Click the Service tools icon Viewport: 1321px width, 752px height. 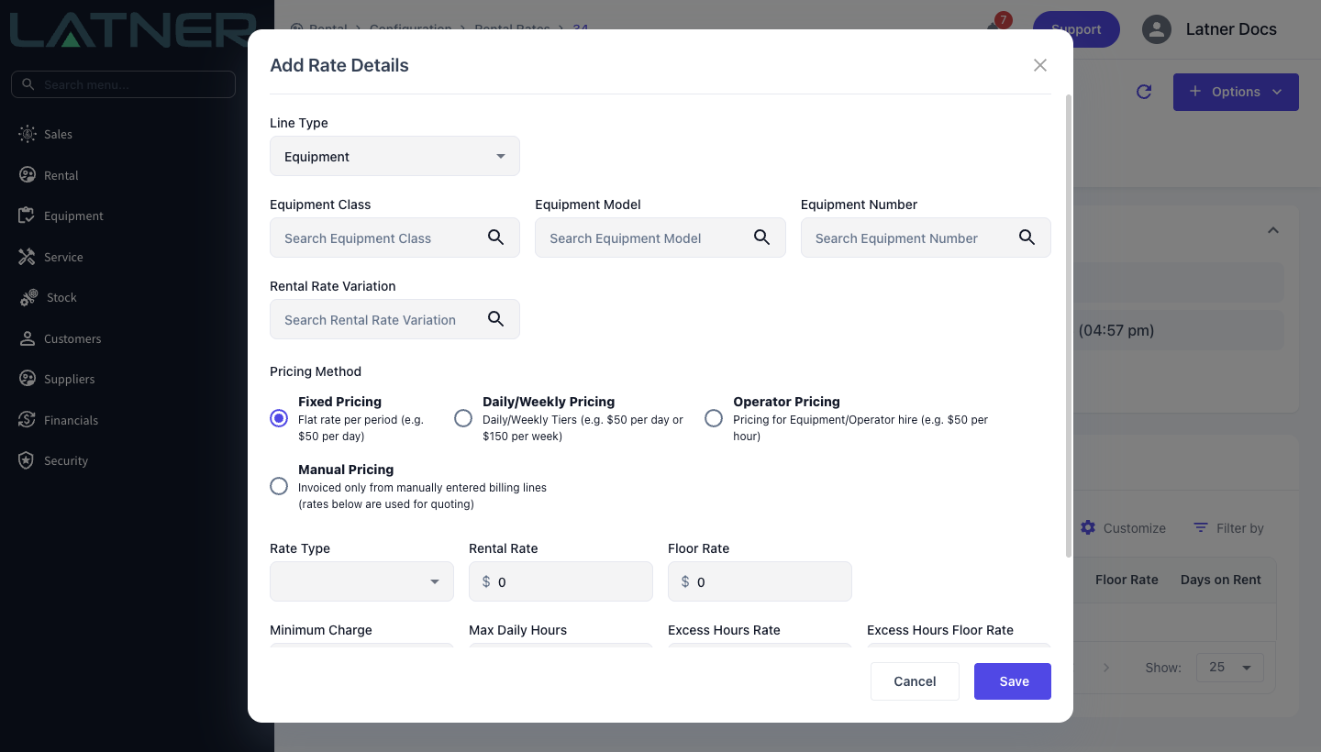27,257
